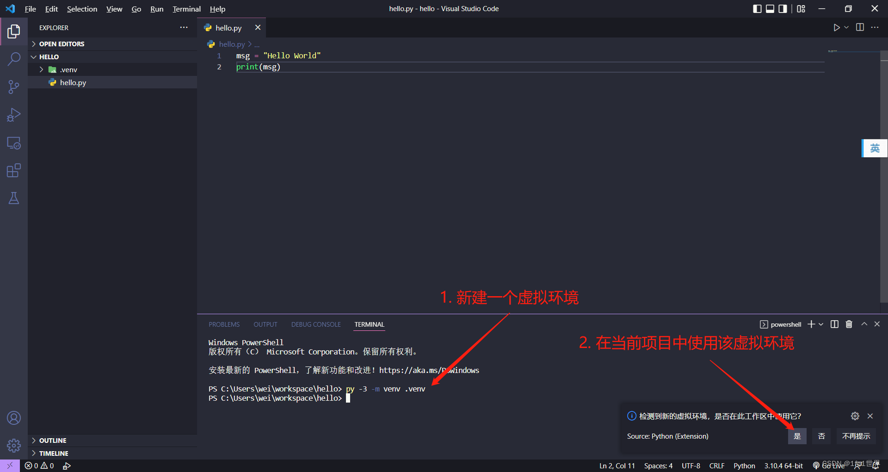Switch to the PROBLEMS panel tab
The height and width of the screenshot is (472, 888).
pyautogui.click(x=224, y=324)
